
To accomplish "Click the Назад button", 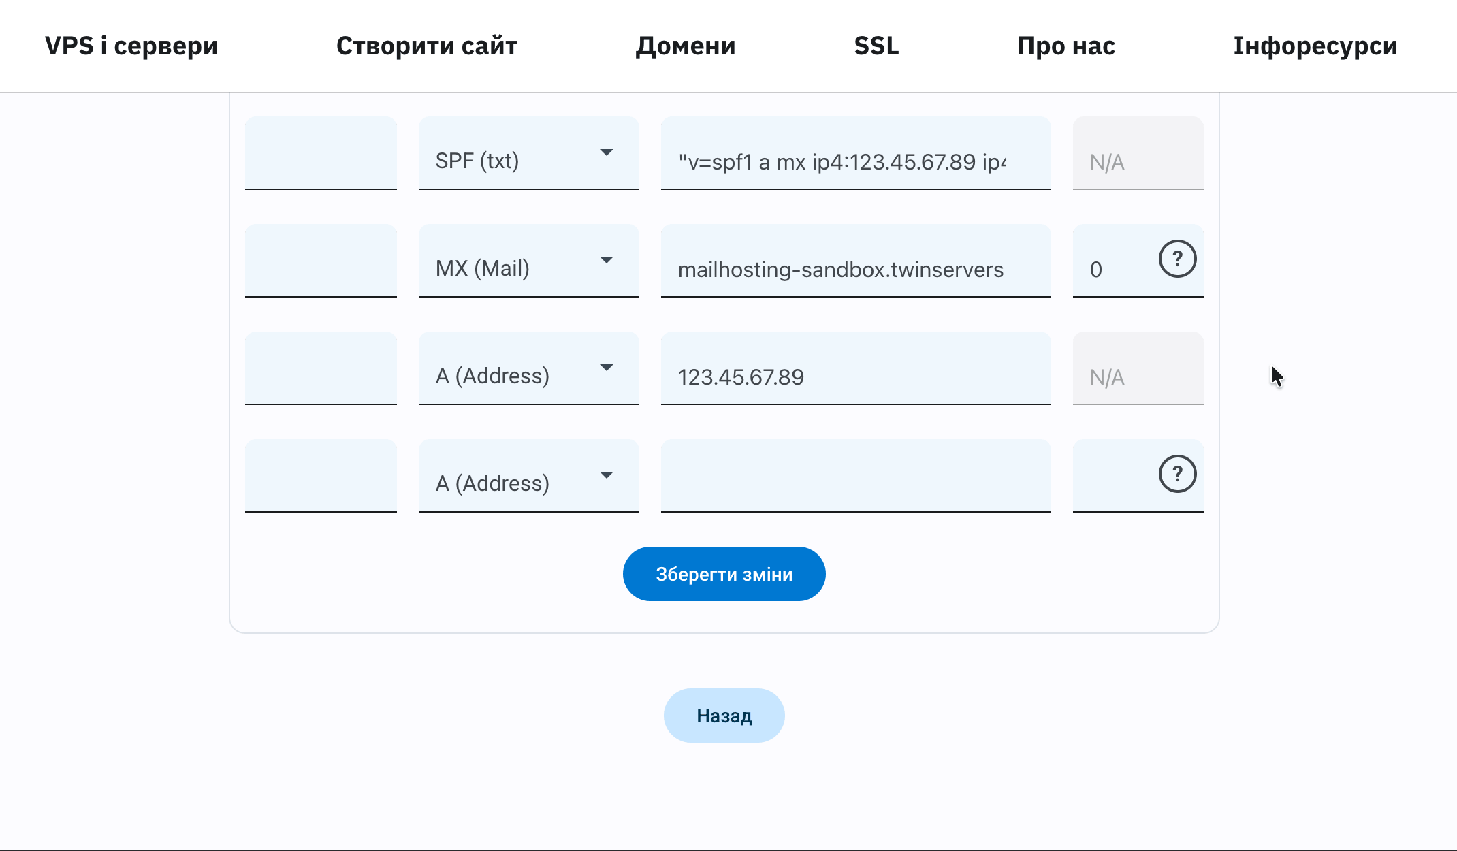I will pyautogui.click(x=724, y=715).
